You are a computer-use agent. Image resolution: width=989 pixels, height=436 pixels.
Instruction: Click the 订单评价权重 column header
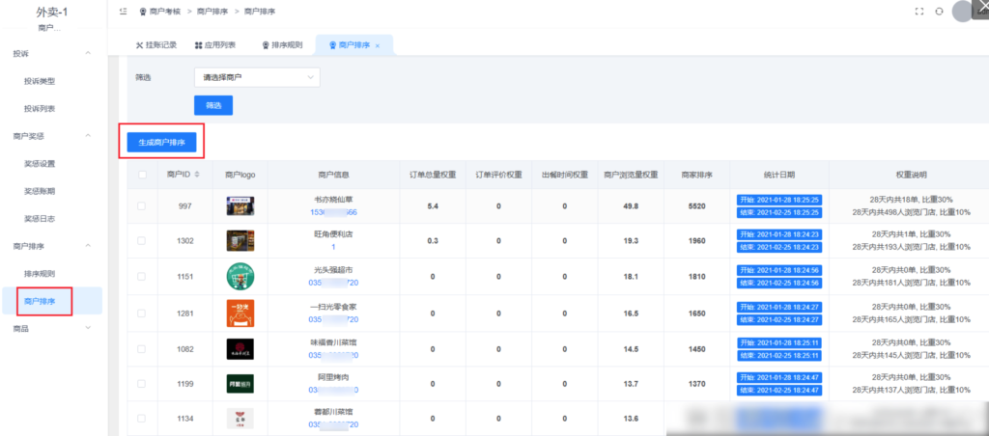click(498, 175)
